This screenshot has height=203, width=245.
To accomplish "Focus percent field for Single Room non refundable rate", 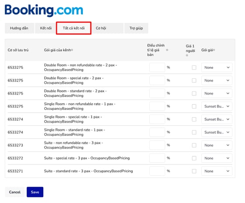I will tap(157, 106).
